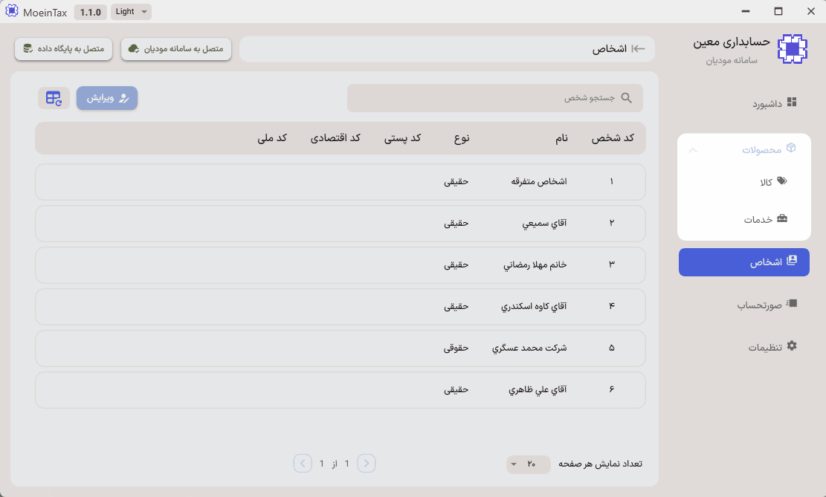826x497 pixels.
Task: Click the جستجو شخص search field
Action: [494, 98]
